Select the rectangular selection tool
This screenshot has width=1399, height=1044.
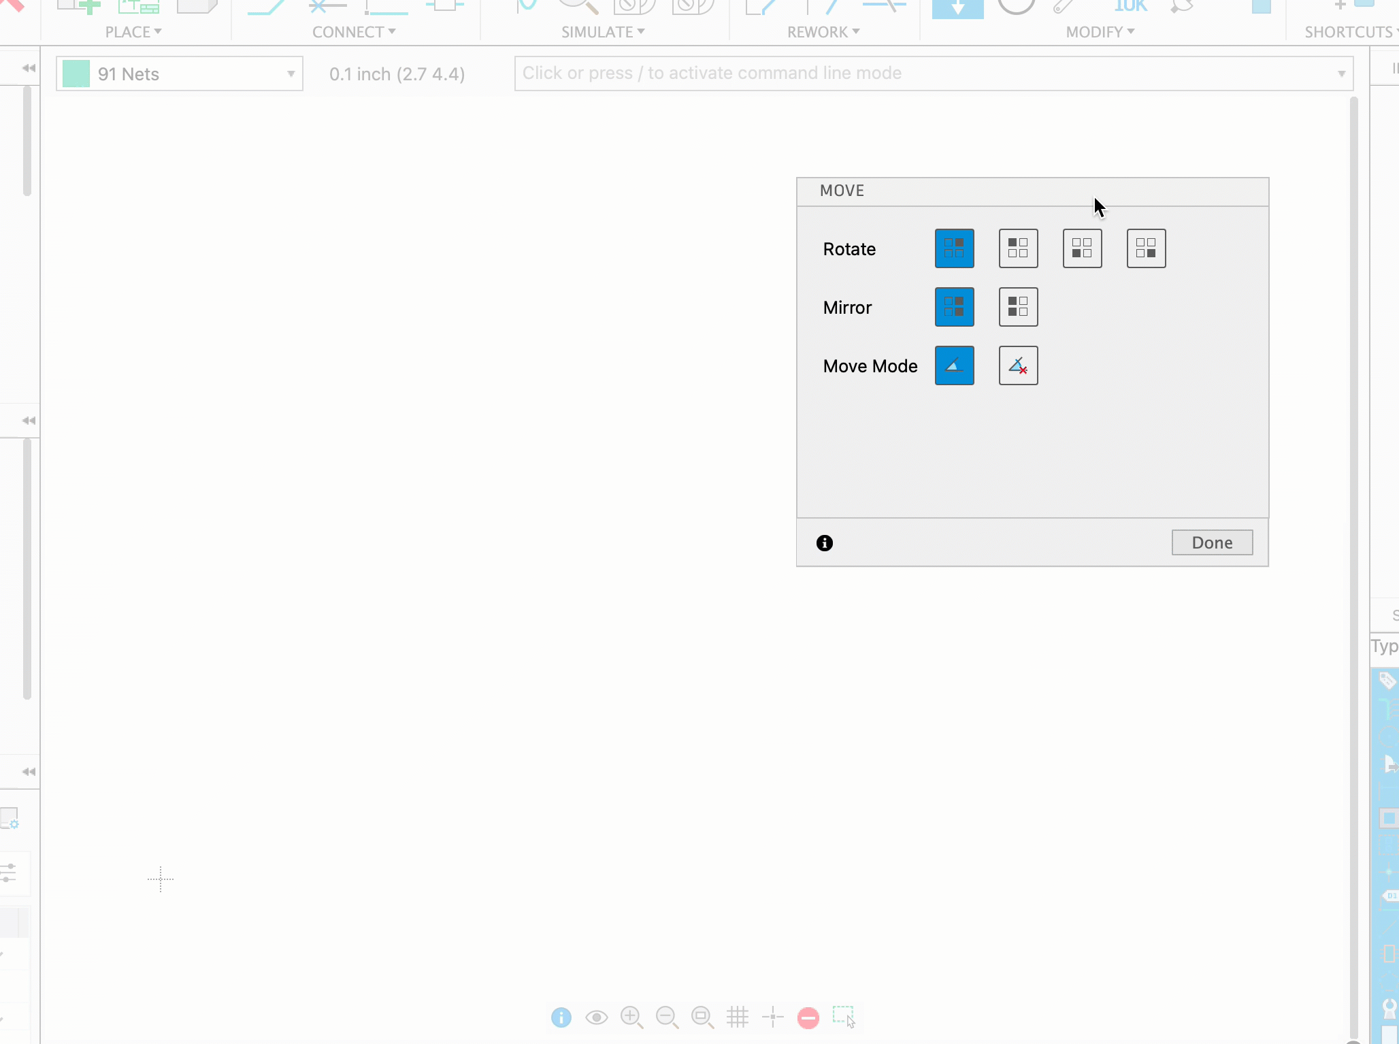pyautogui.click(x=844, y=1017)
